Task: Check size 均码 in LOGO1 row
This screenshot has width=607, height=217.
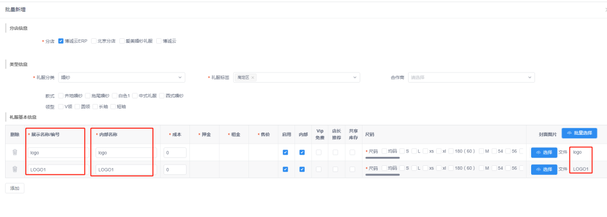Action: 384,168
